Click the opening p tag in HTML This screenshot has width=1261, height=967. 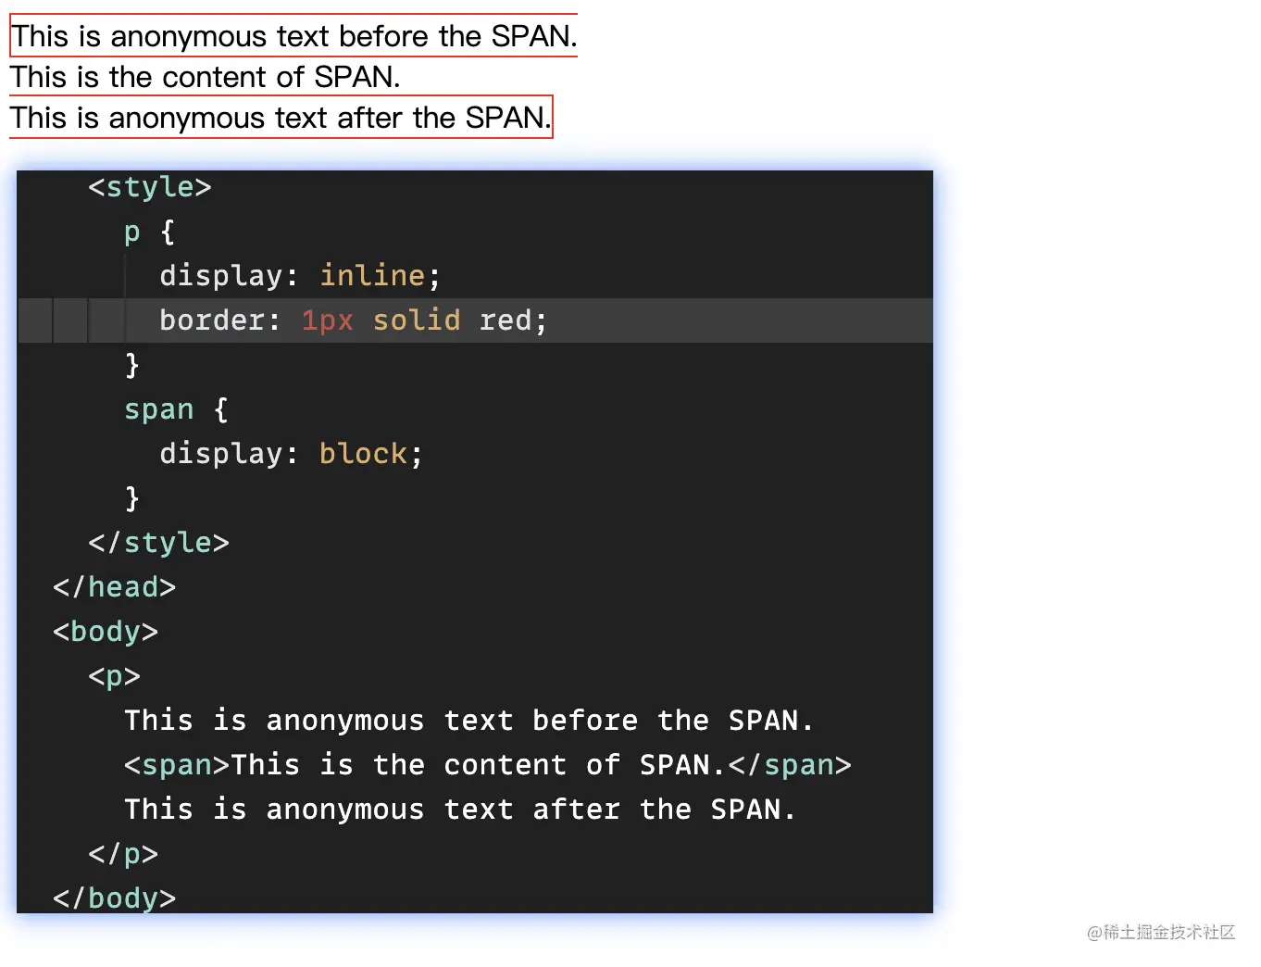[x=114, y=675]
